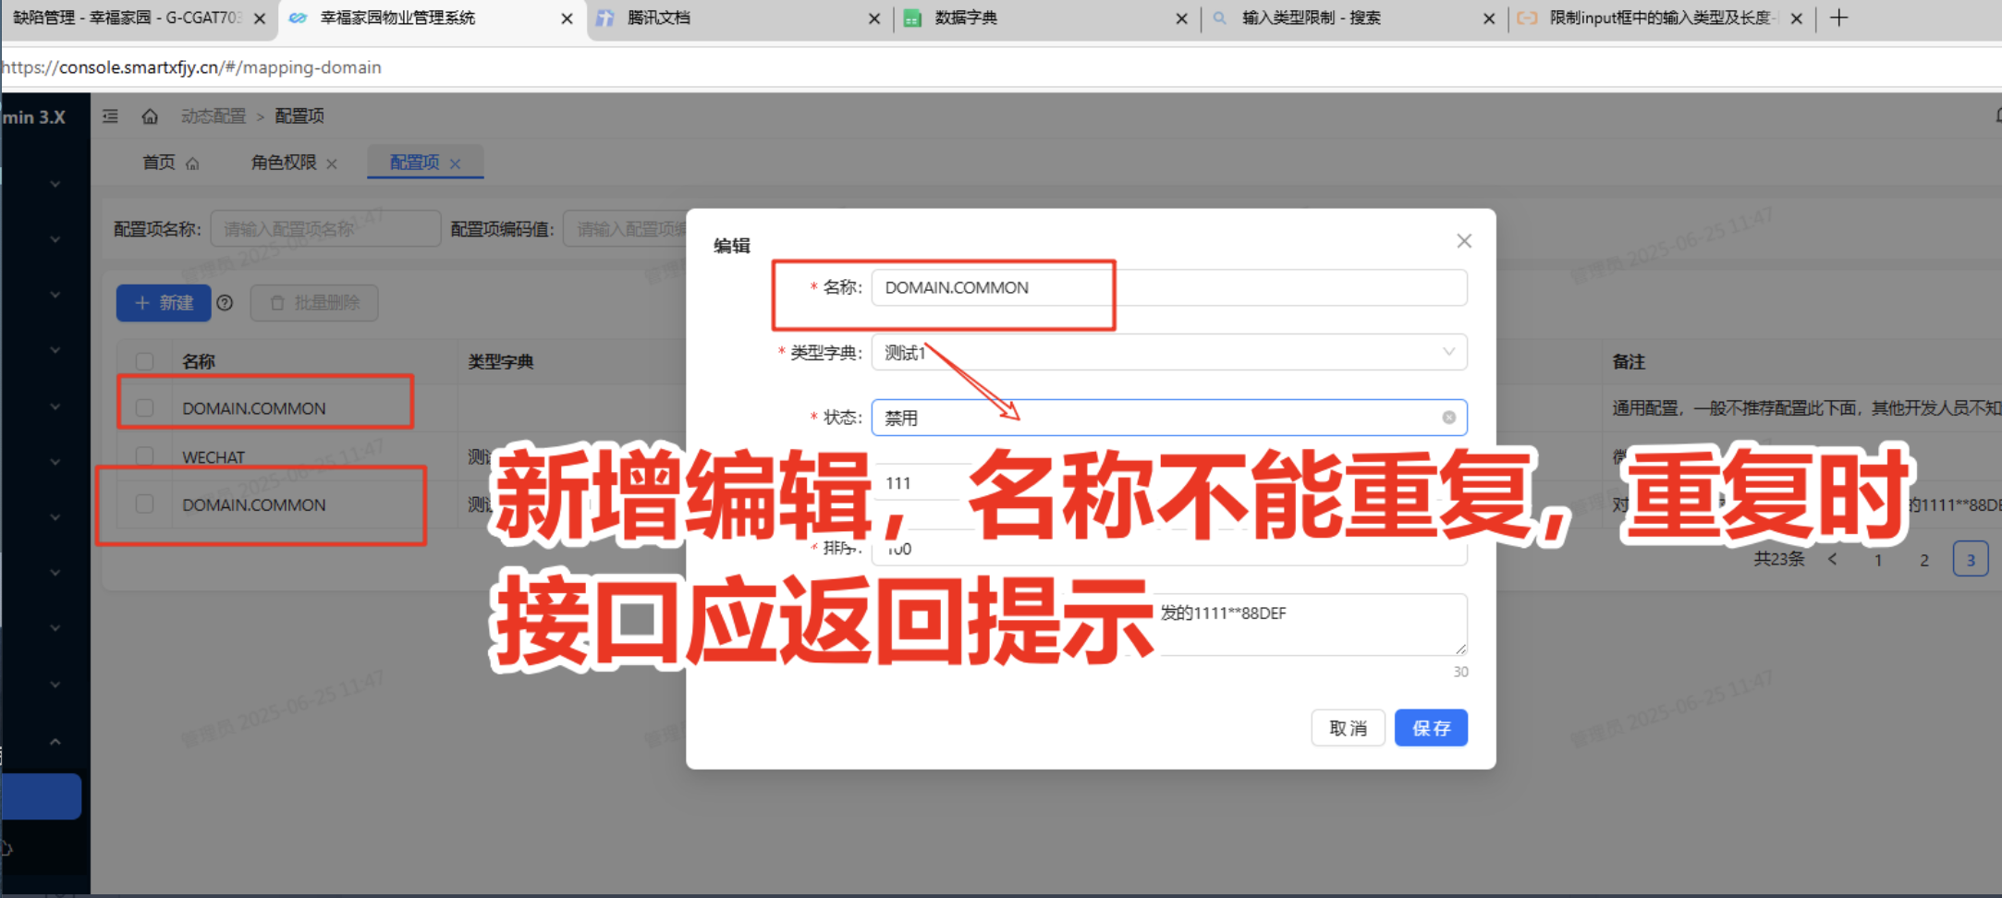2002x898 pixels.
Task: Open a new browser tab
Action: click(1838, 18)
